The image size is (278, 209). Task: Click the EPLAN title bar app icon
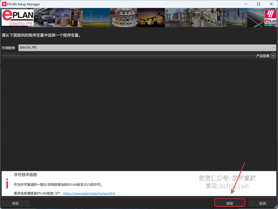tap(4, 4)
